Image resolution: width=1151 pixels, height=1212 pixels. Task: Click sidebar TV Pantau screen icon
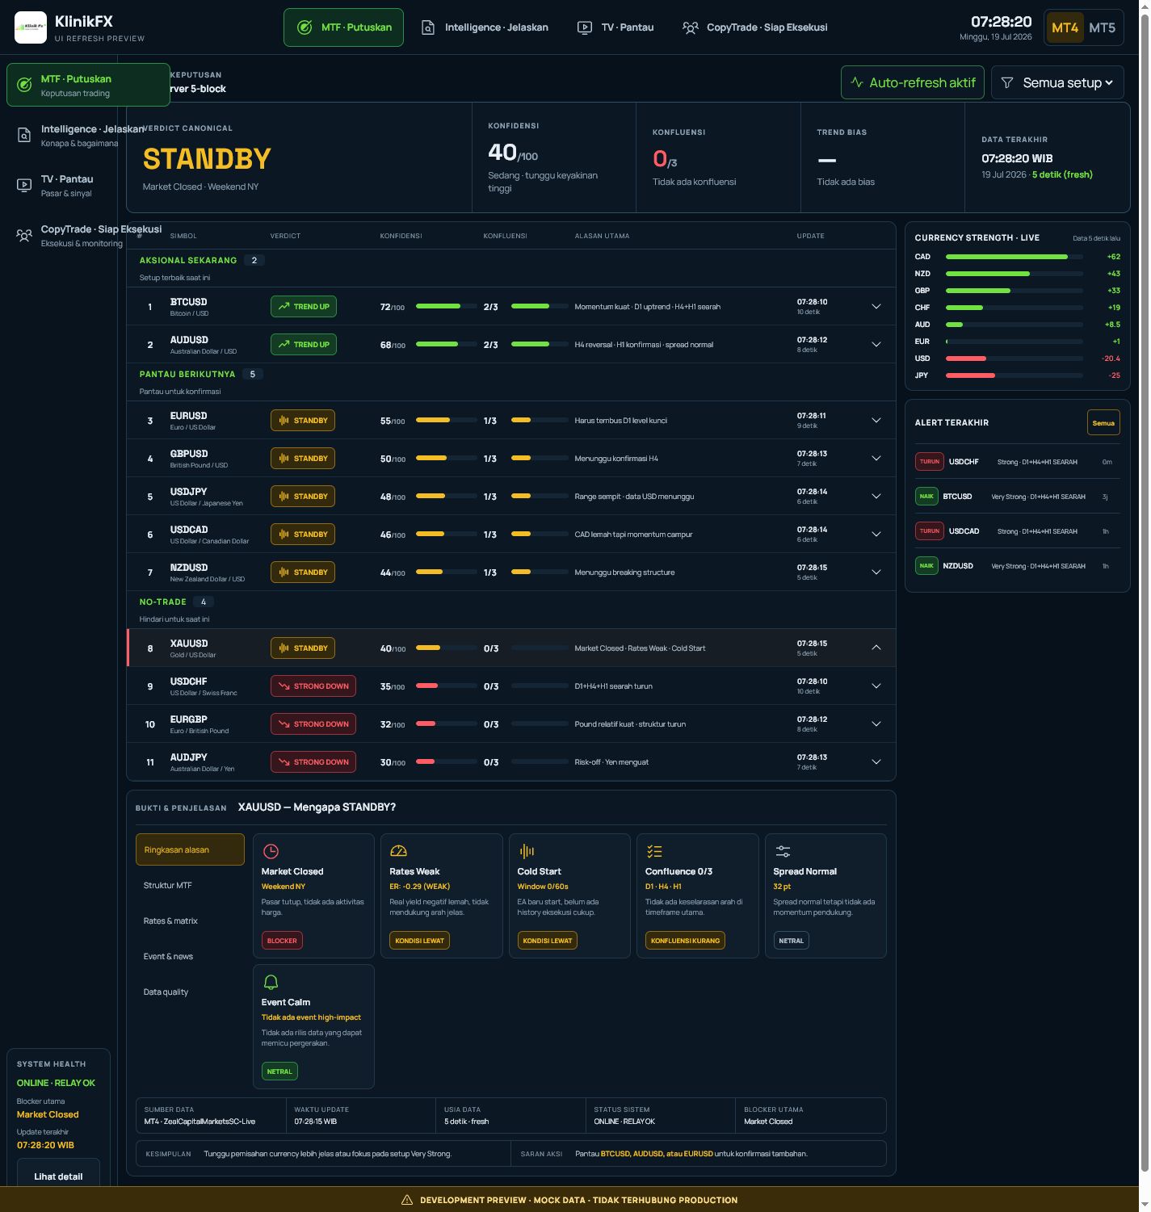pyautogui.click(x=24, y=185)
